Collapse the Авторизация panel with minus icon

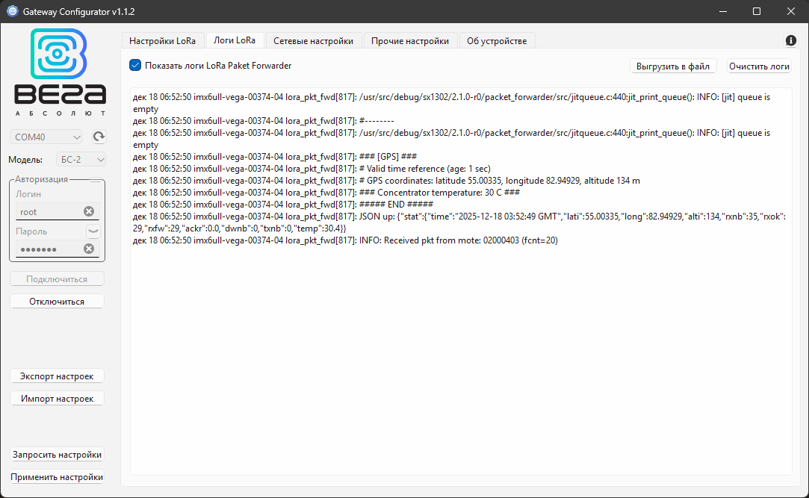tap(94, 178)
